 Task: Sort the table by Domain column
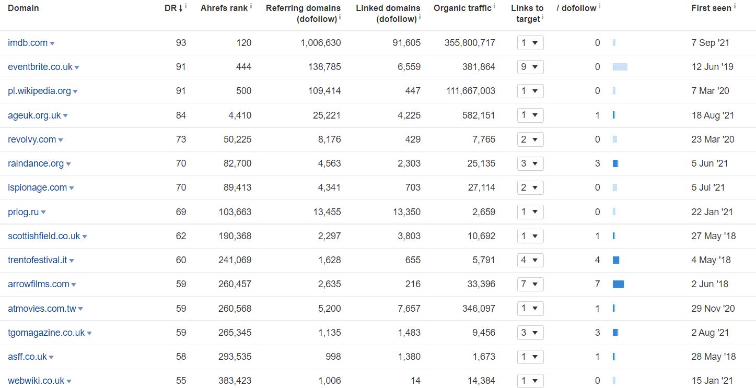point(24,8)
